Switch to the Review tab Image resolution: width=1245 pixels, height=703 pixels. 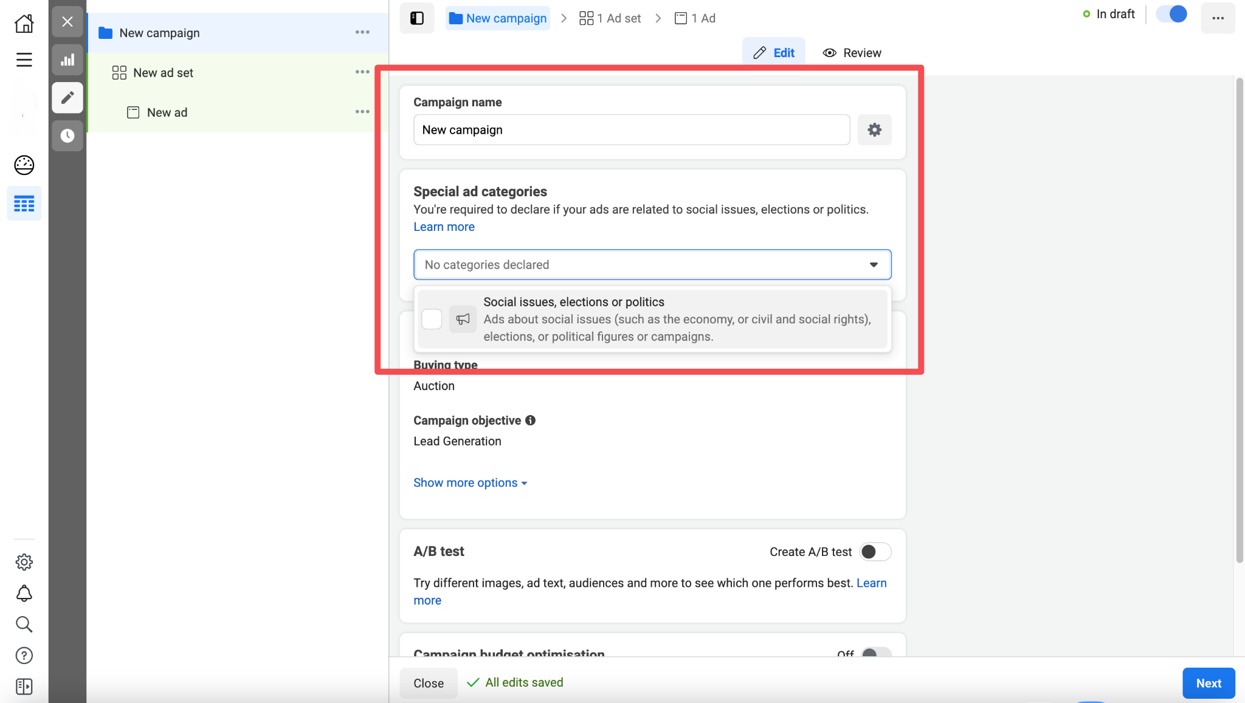852,53
